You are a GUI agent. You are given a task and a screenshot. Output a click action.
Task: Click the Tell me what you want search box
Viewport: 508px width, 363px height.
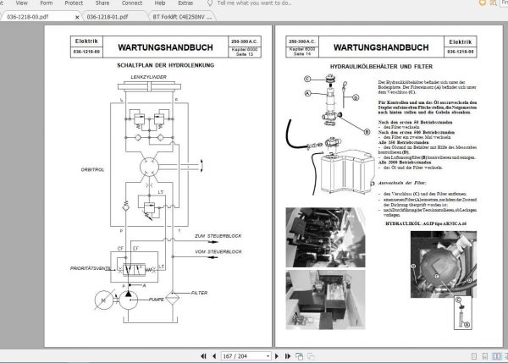click(x=254, y=3)
